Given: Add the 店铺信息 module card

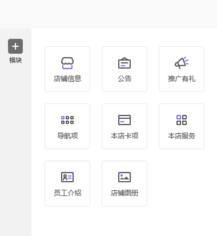Looking at the screenshot, I should (x=67, y=69).
